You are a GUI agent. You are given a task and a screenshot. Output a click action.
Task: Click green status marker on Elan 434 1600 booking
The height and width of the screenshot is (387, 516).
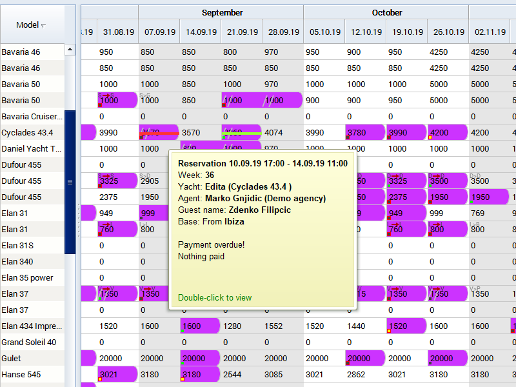[183, 331]
